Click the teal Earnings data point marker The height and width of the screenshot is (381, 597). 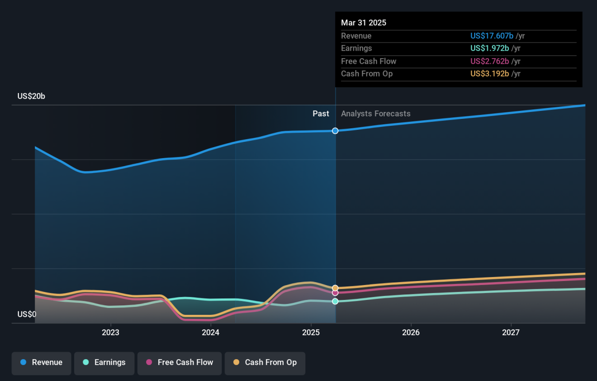[335, 301]
